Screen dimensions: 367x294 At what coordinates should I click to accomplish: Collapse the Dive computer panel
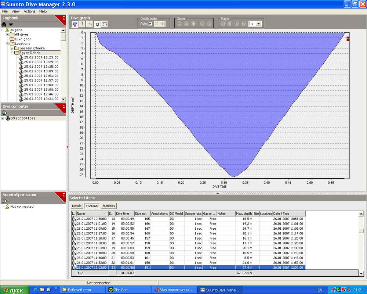coord(63,106)
